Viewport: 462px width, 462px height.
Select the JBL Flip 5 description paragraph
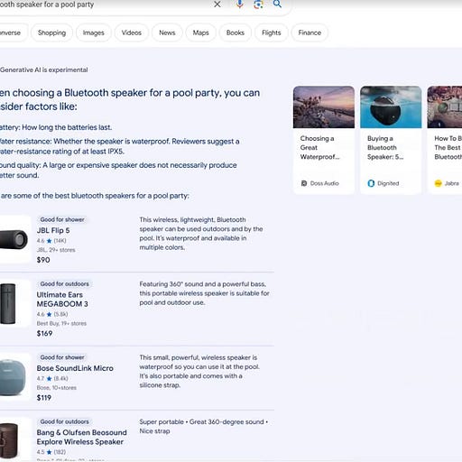pos(201,234)
